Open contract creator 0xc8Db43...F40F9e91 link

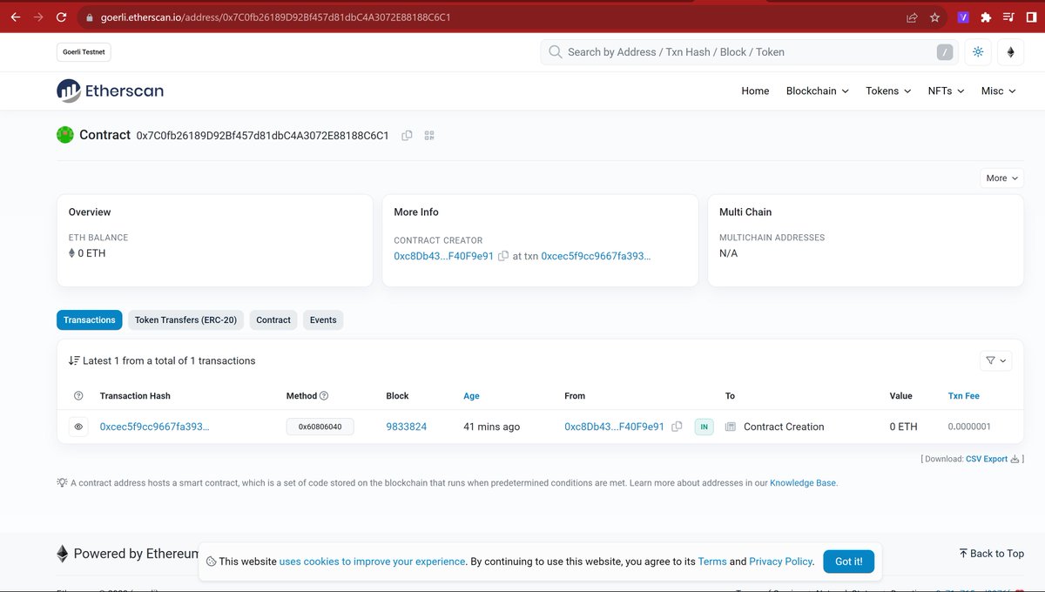[x=443, y=257]
